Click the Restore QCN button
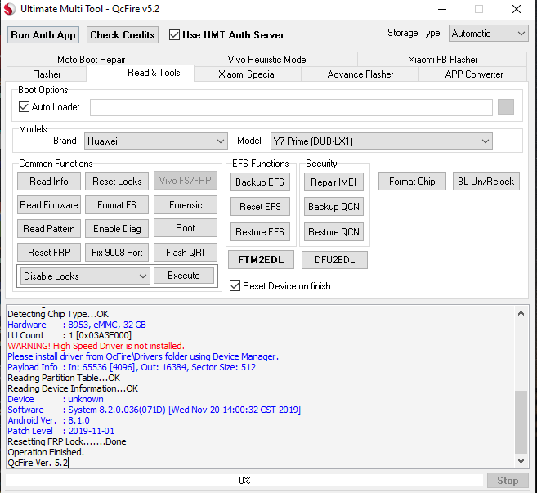This screenshot has height=493, width=537. 333,232
